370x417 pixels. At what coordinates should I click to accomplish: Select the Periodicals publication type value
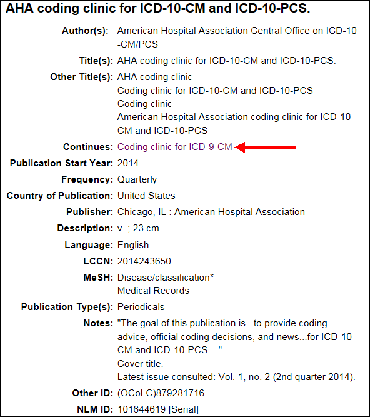141,307
